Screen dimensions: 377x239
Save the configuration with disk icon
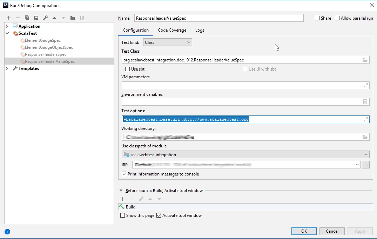(36, 18)
